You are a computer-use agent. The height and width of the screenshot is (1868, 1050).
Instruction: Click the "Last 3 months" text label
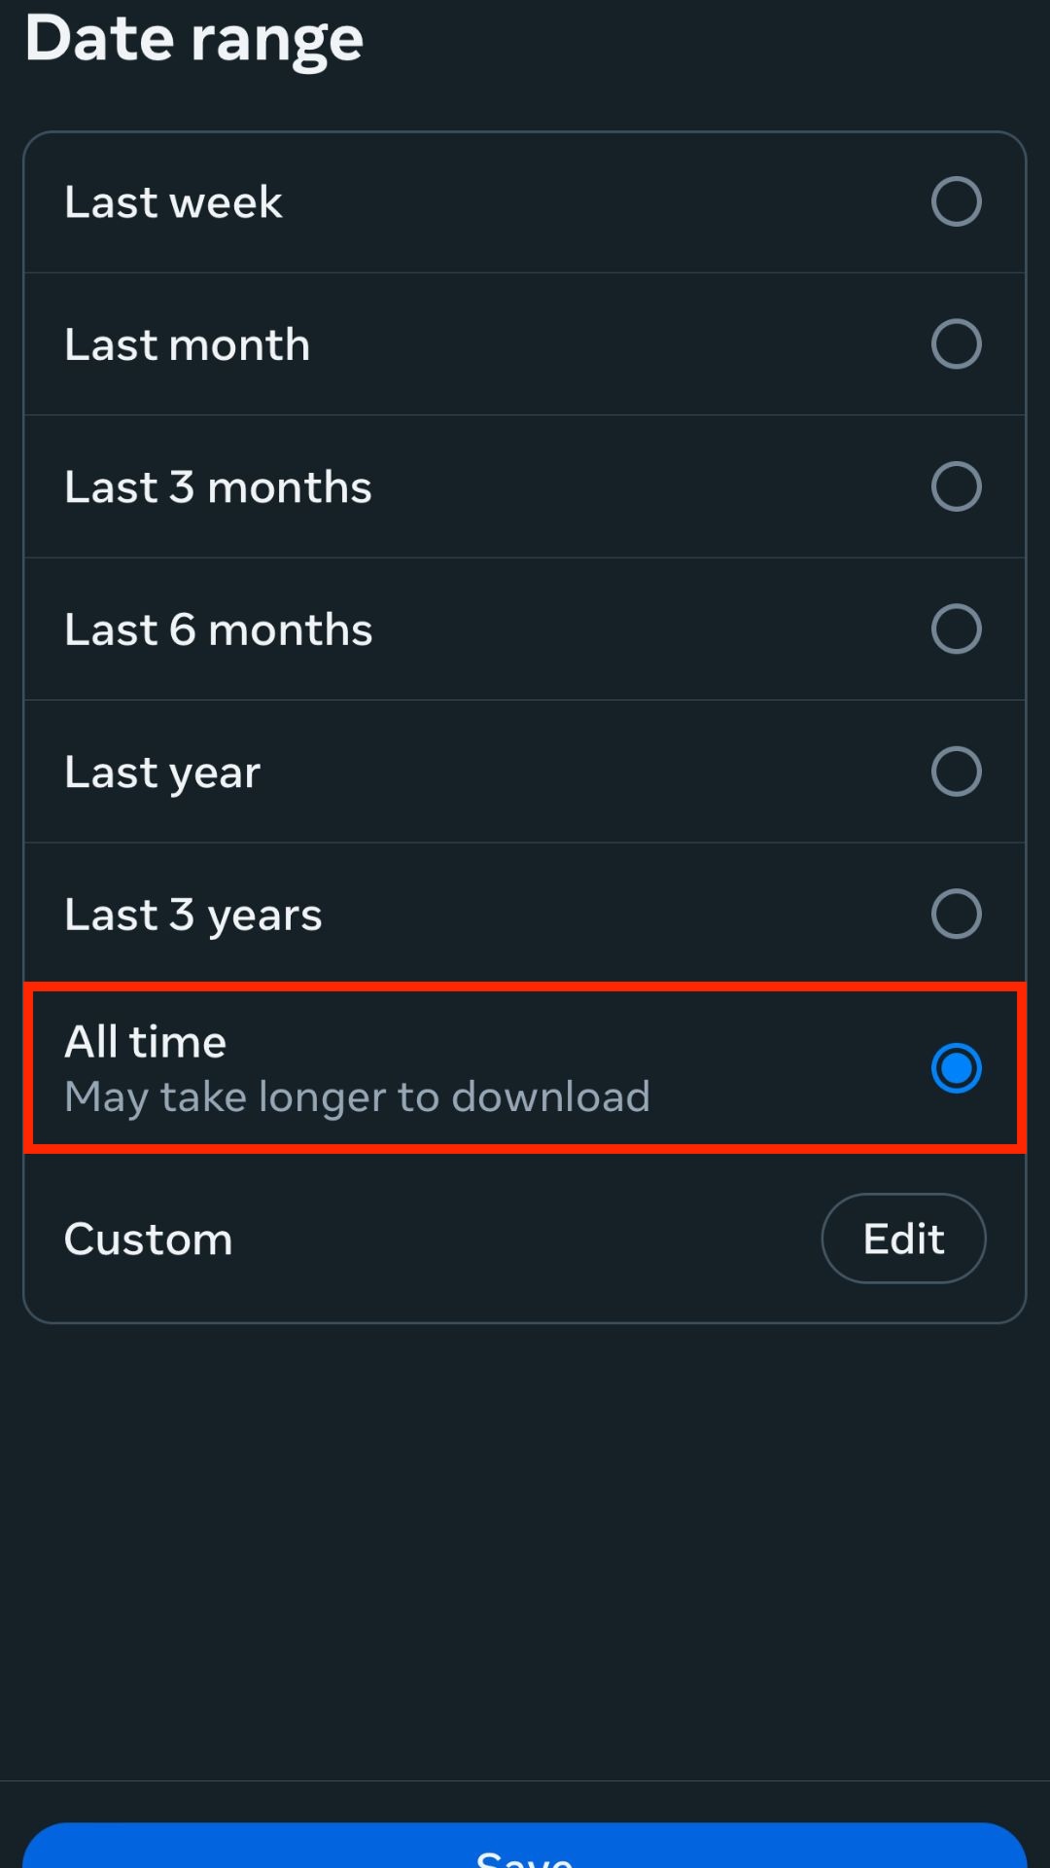pos(218,487)
